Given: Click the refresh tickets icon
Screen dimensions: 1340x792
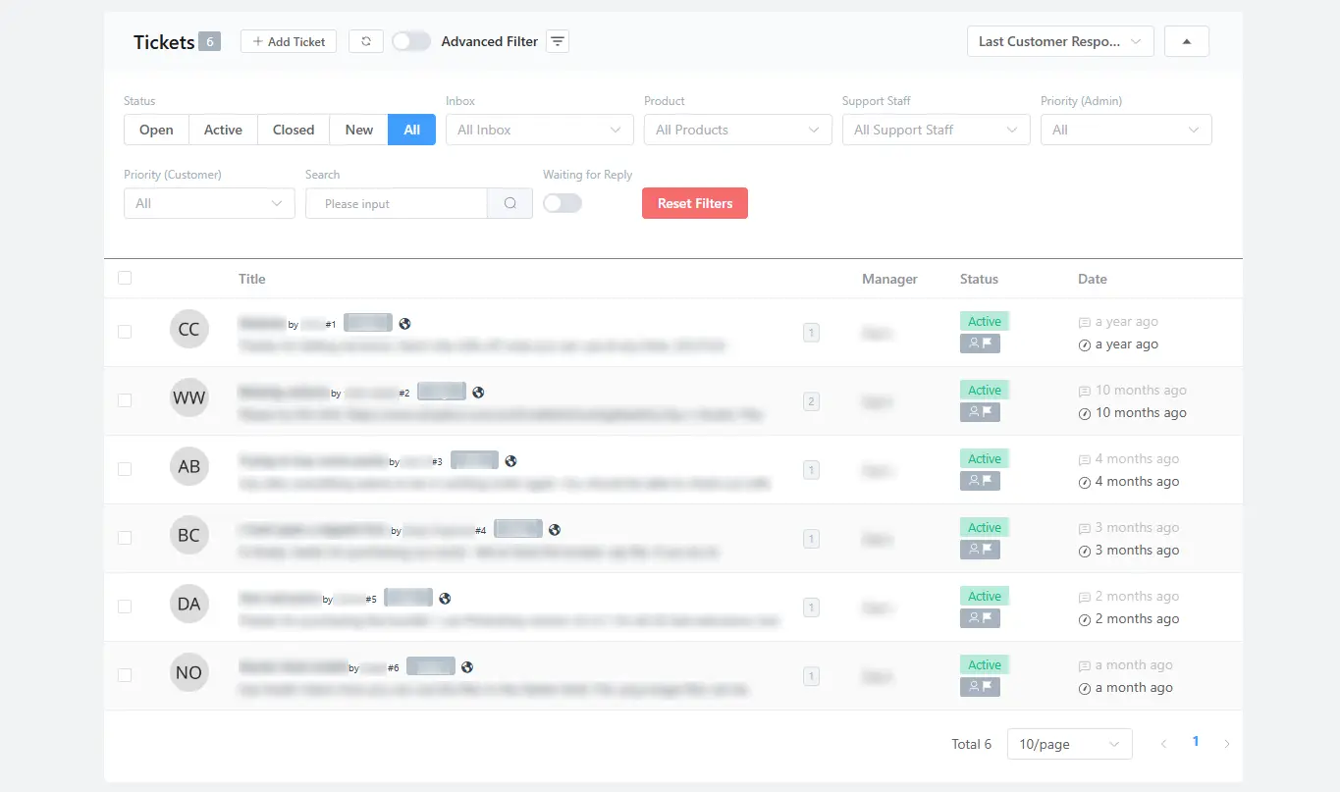Looking at the screenshot, I should tap(366, 41).
